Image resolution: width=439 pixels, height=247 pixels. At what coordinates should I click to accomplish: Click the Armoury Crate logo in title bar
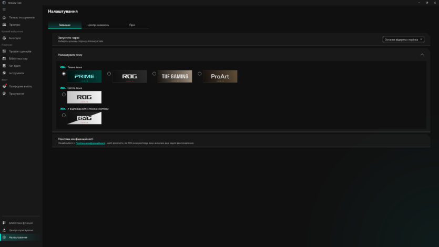pos(4,3)
